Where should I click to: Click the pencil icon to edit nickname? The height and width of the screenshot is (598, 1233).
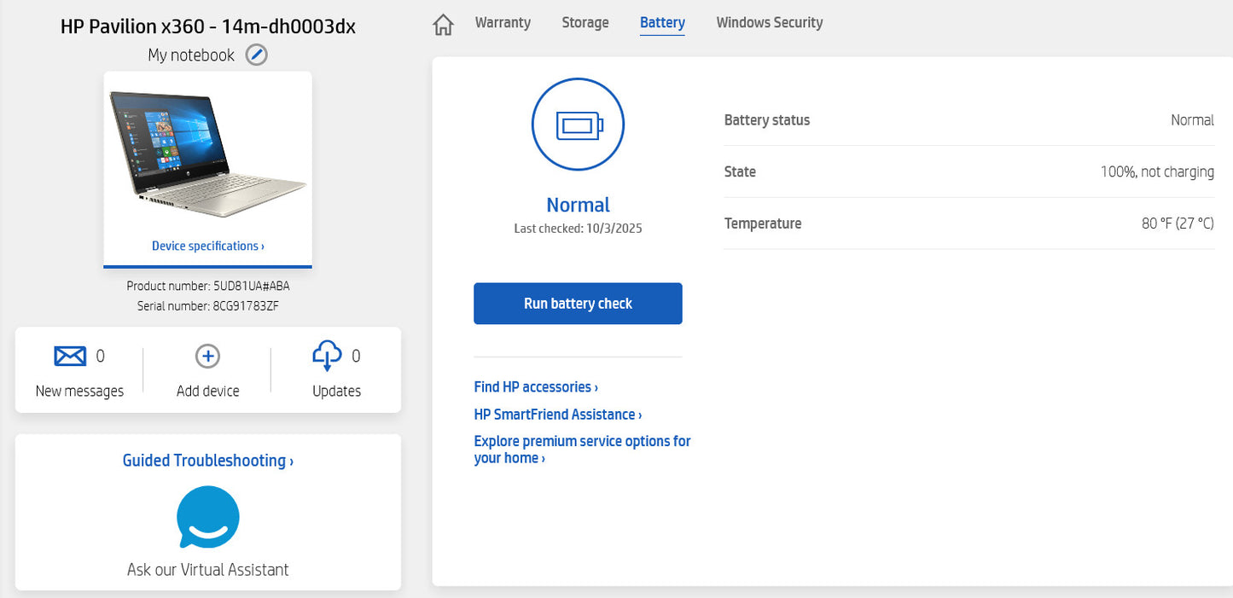point(257,55)
